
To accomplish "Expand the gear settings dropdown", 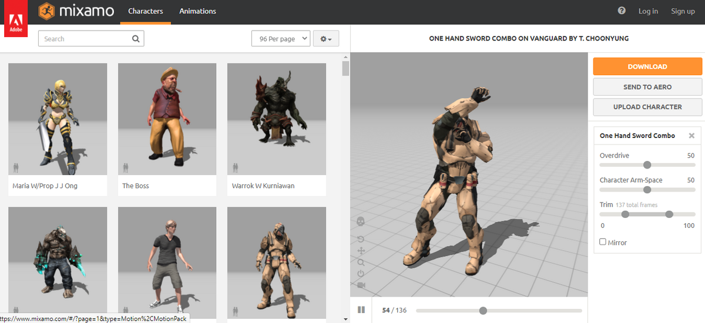I will [326, 39].
